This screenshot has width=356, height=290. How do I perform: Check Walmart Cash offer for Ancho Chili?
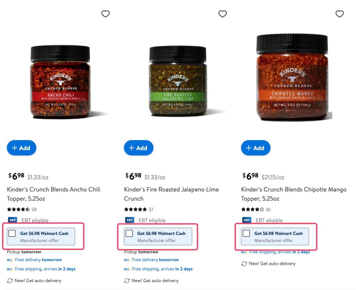tap(12, 233)
